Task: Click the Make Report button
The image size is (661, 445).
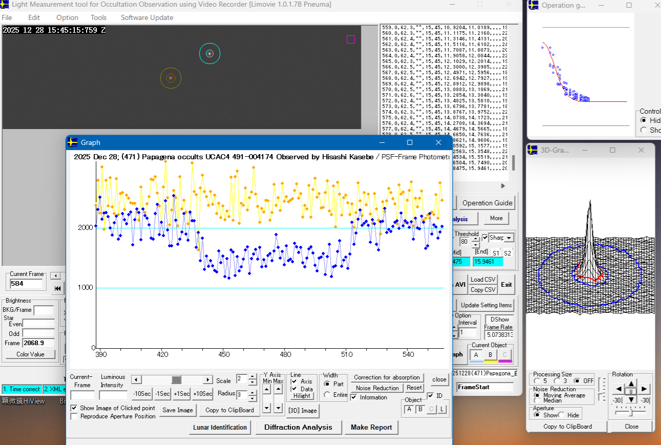Action: [x=371, y=427]
